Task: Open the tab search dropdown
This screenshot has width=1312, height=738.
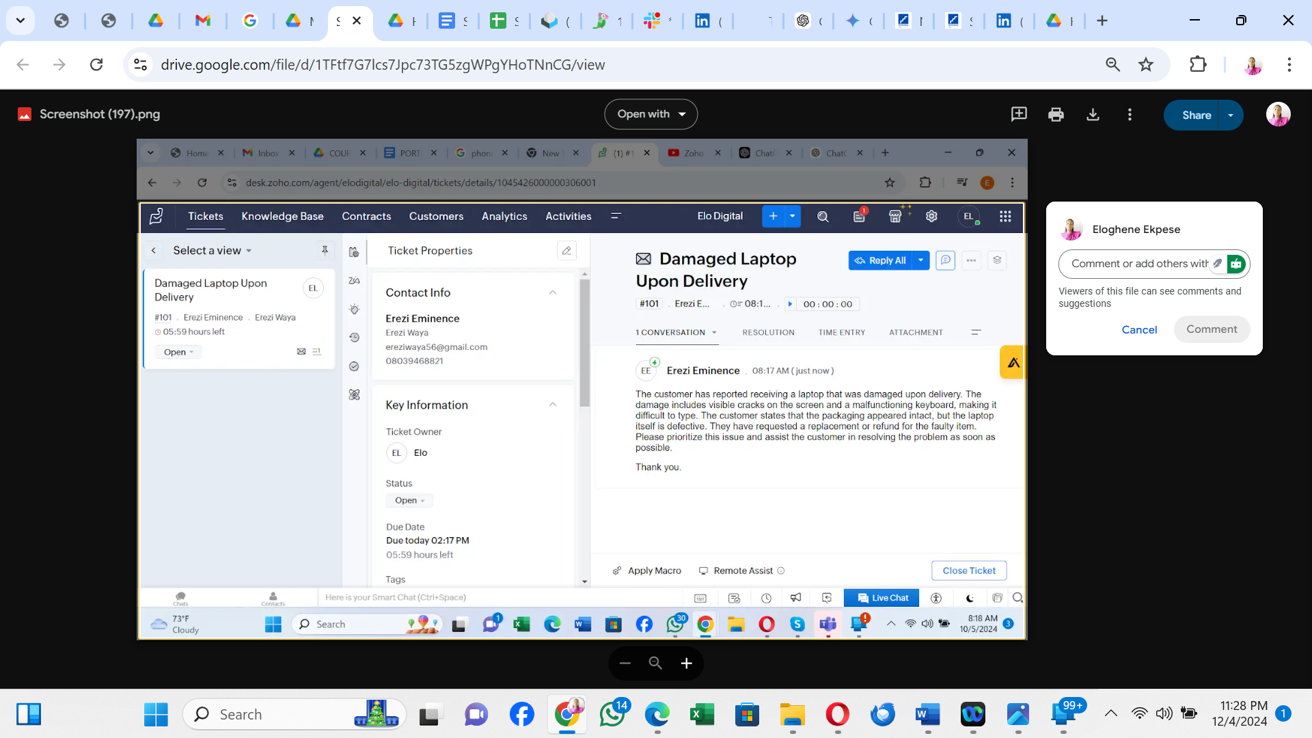Action: [x=20, y=20]
